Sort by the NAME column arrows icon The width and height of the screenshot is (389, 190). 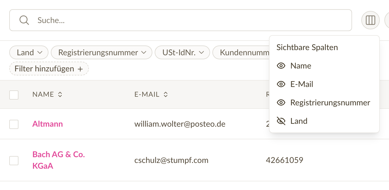[x=60, y=94]
